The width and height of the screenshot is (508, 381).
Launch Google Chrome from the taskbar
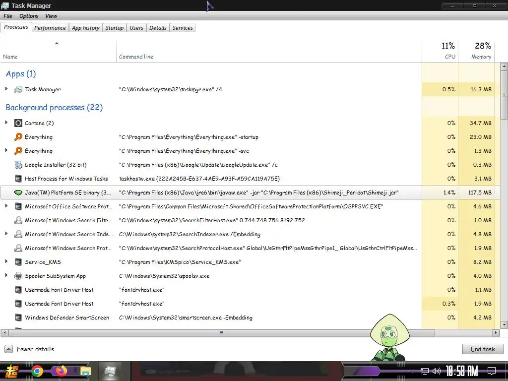[x=37, y=371]
